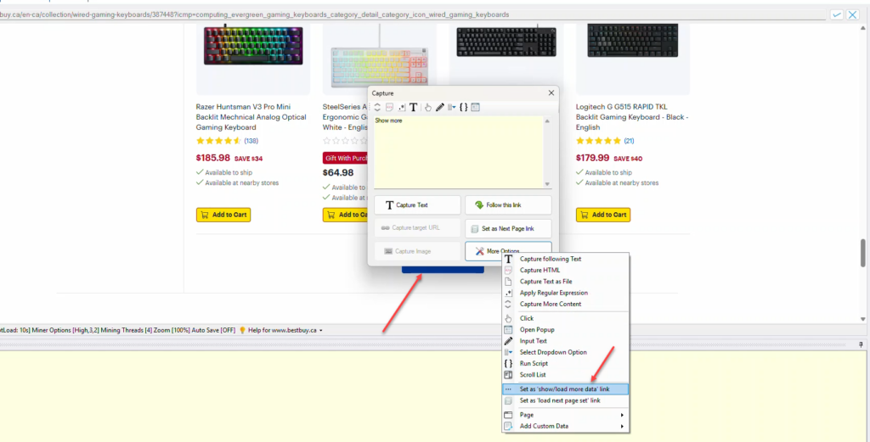
Task: Click the checkmark icon beside the address bar
Action: 837,14
